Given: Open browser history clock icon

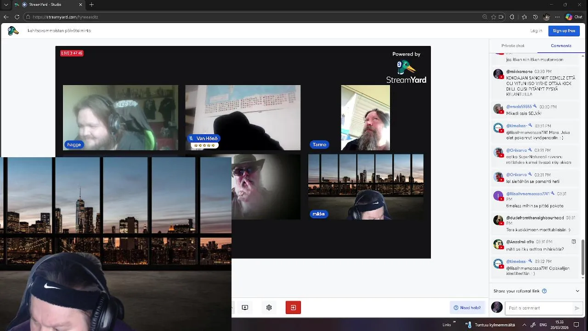Looking at the screenshot, I should (535, 17).
